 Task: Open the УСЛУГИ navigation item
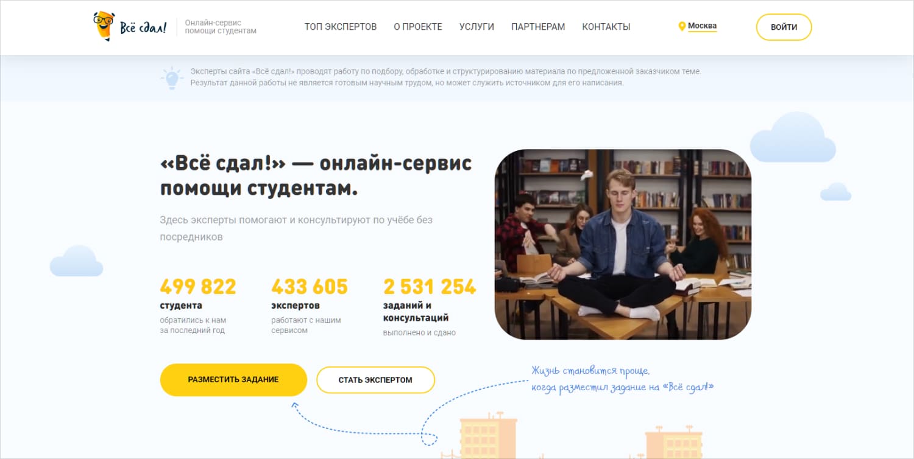476,27
